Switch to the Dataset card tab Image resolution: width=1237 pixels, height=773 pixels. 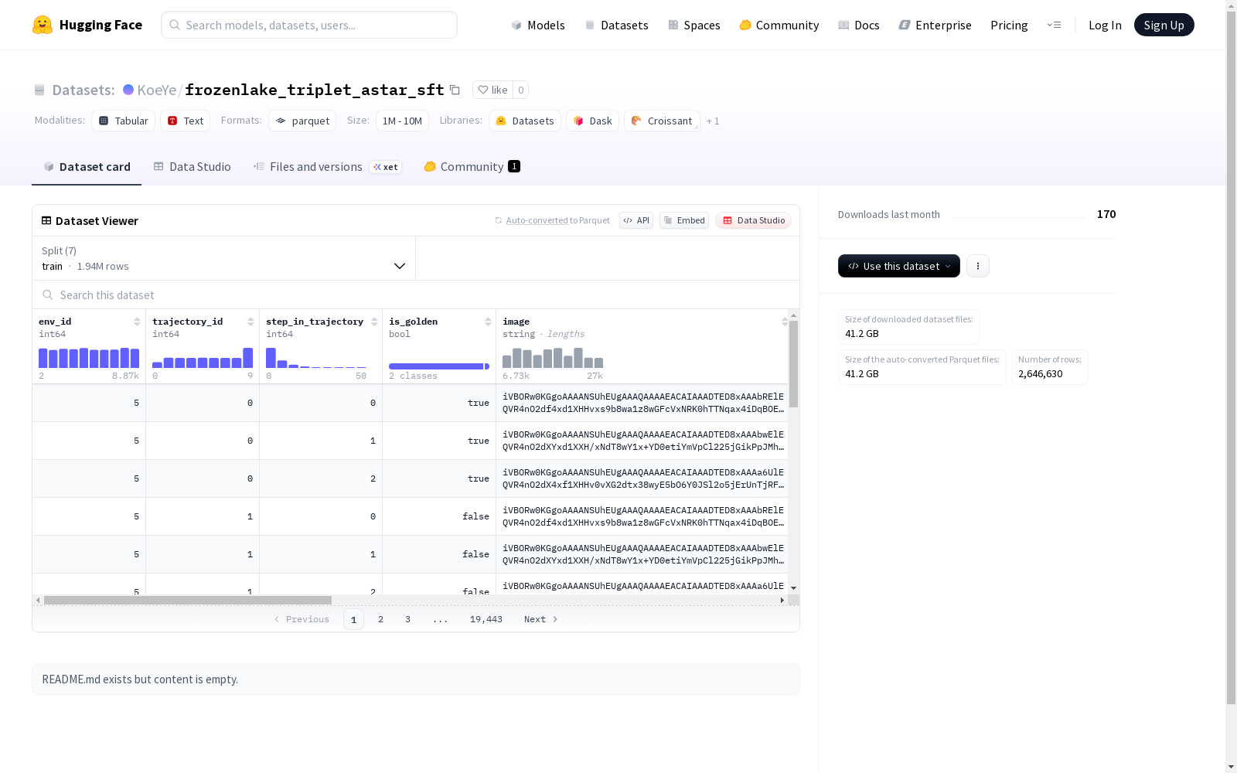click(87, 167)
